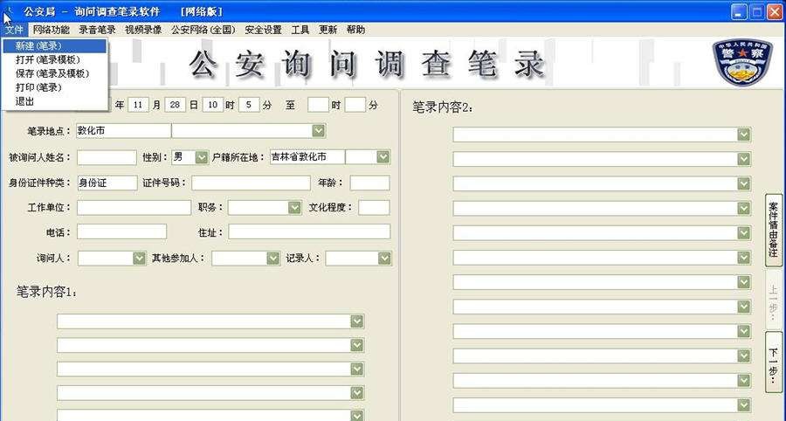Image resolution: width=786 pixels, height=421 pixels.
Task: Click the 笔录地点 field containing 敦化市
Action: [x=123, y=131]
